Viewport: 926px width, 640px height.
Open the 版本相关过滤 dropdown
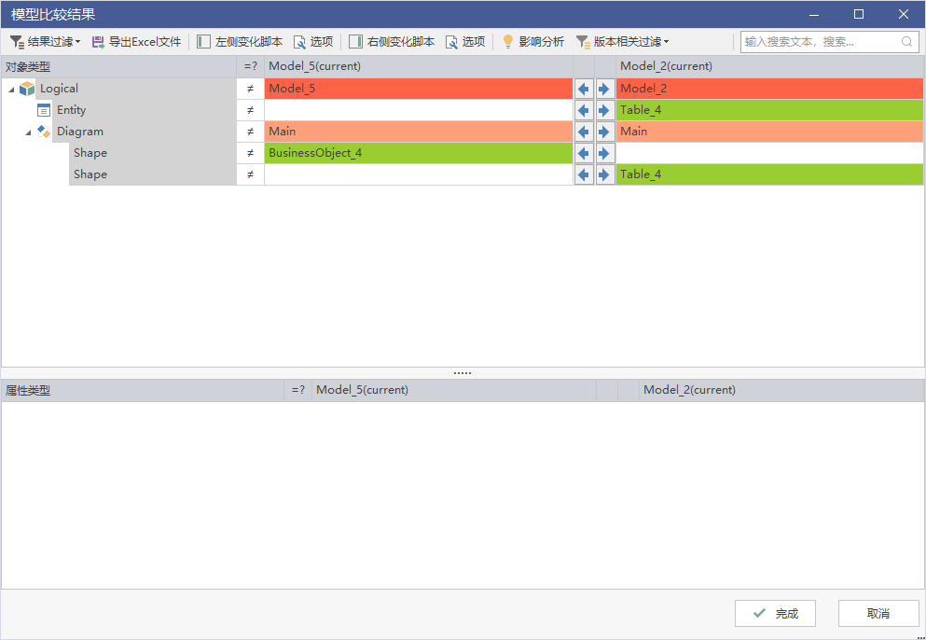click(x=622, y=42)
